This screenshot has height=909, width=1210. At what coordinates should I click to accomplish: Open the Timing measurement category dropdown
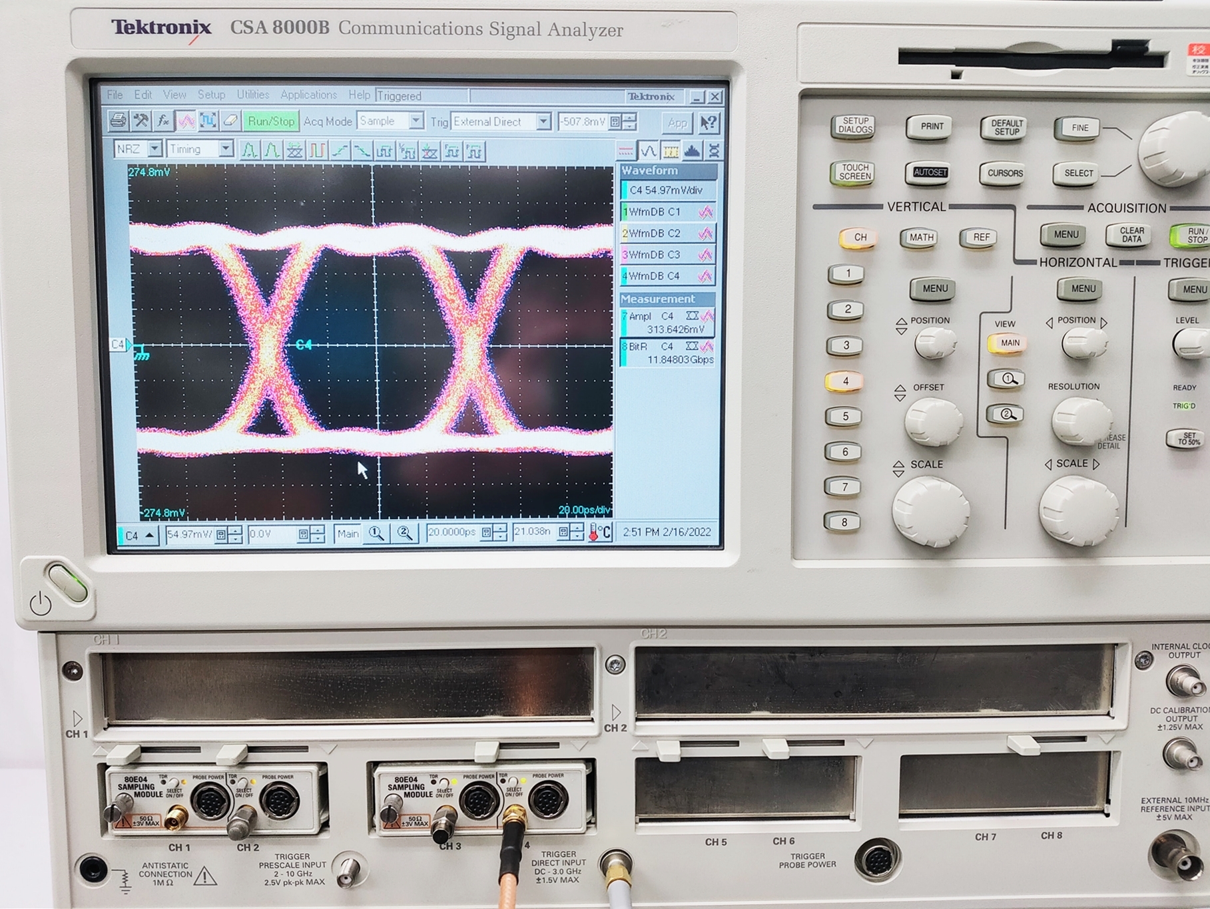[226, 148]
